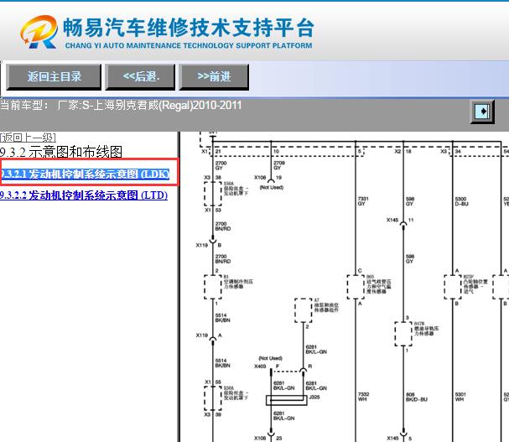
Task: Click the Chang Yi platform logo
Action: (x=39, y=32)
